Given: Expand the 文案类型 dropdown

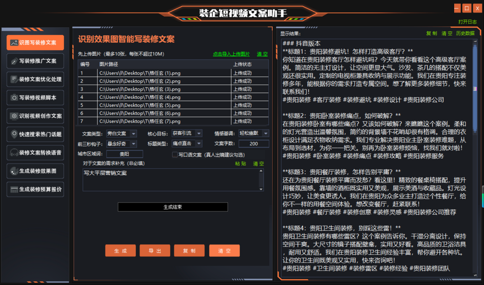Looking at the screenshot, I should point(133,134).
